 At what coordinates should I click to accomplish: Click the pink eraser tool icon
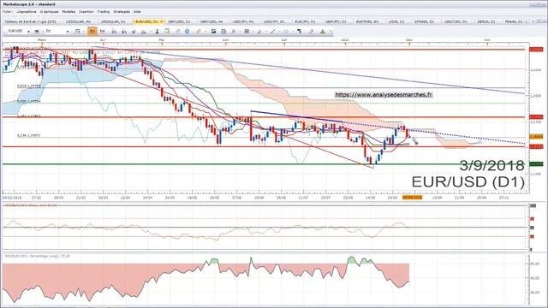[x=311, y=32]
